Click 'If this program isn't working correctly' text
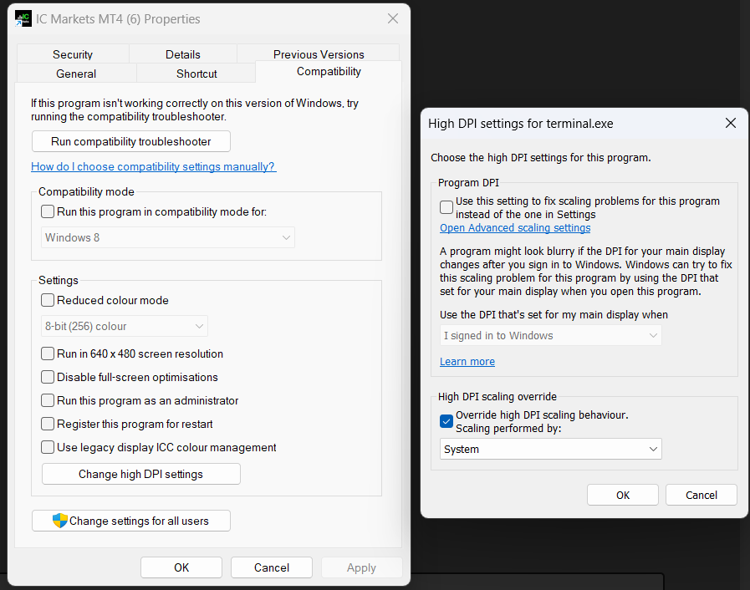Image resolution: width=750 pixels, height=590 pixels. pos(195,110)
